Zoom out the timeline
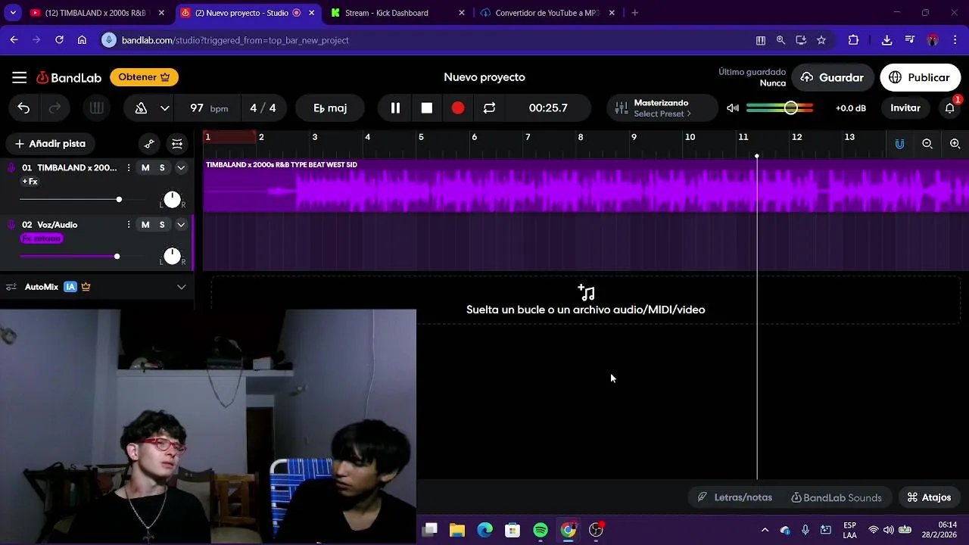969x545 pixels. [927, 144]
